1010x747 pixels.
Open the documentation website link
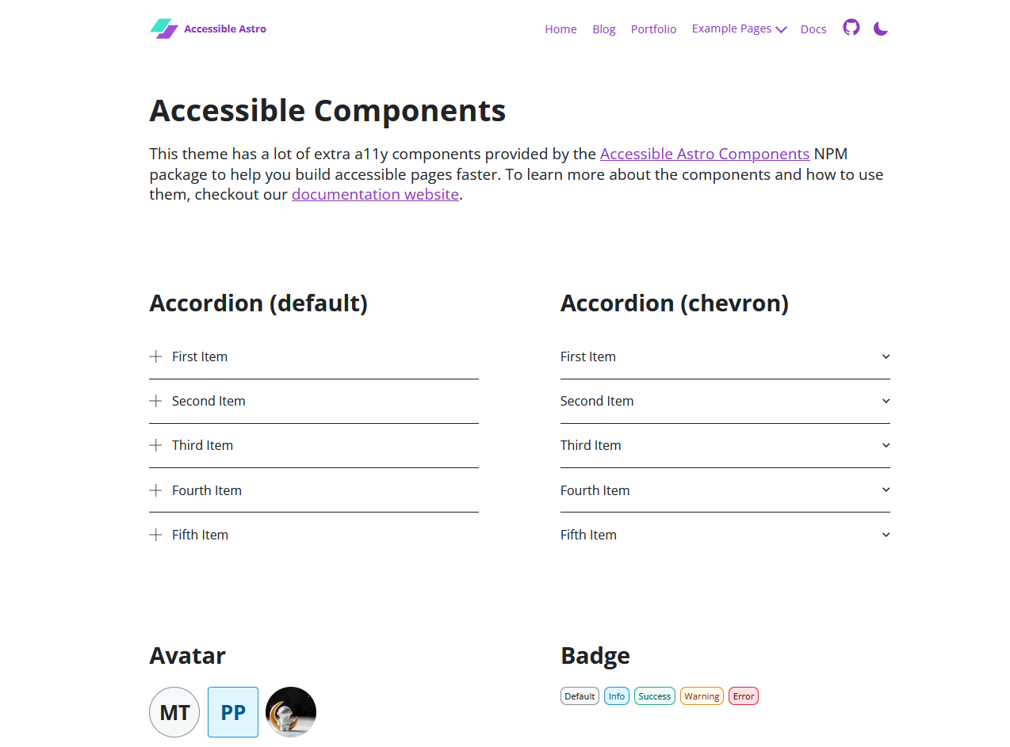374,194
